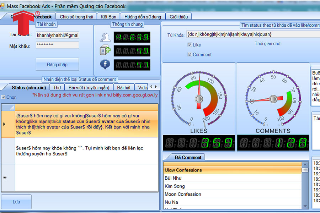Click the add-friend contact card icon
The height and width of the screenshot is (213, 320).
click(105, 51)
